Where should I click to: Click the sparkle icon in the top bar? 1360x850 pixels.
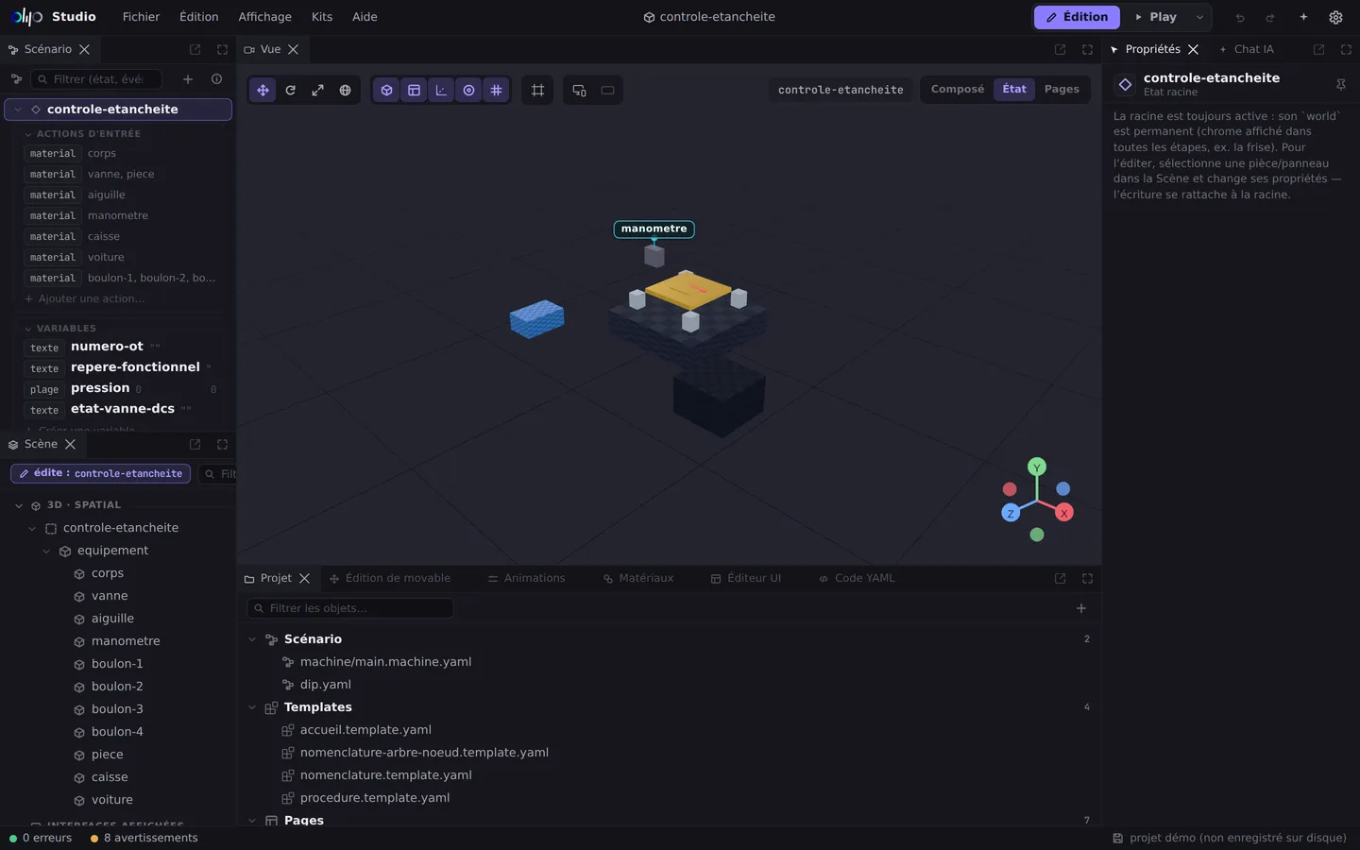click(x=1303, y=17)
